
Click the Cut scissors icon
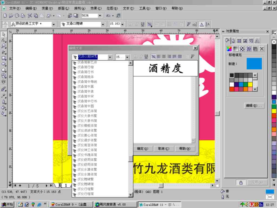pyautogui.click(x=30, y=16)
